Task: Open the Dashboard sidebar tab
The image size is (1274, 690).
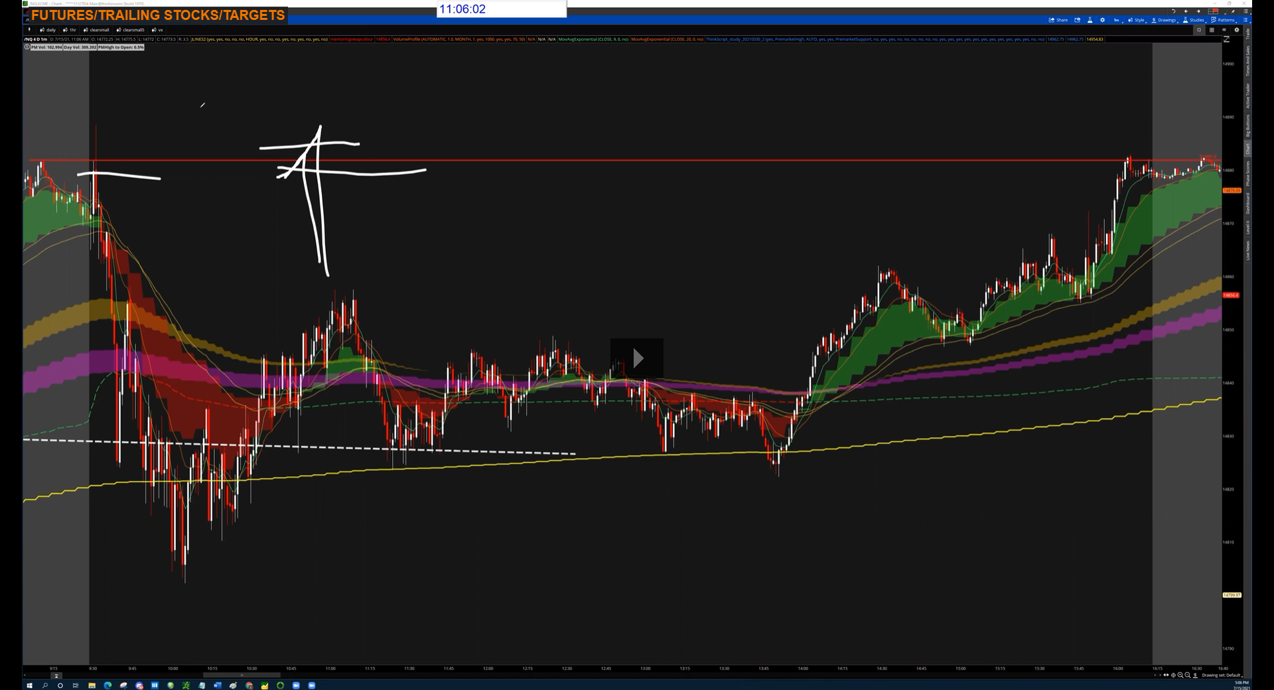Action: point(1247,203)
